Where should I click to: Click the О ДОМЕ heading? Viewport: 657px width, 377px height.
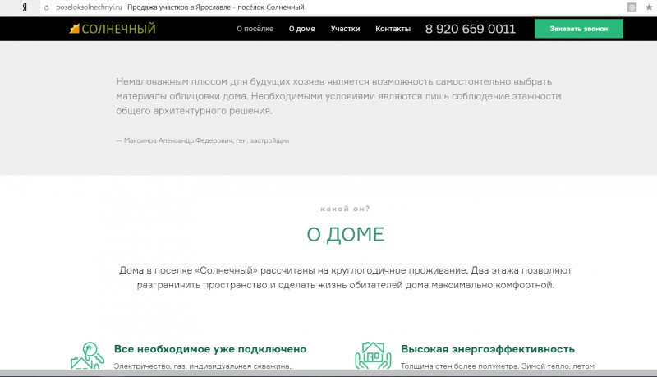pyautogui.click(x=346, y=234)
